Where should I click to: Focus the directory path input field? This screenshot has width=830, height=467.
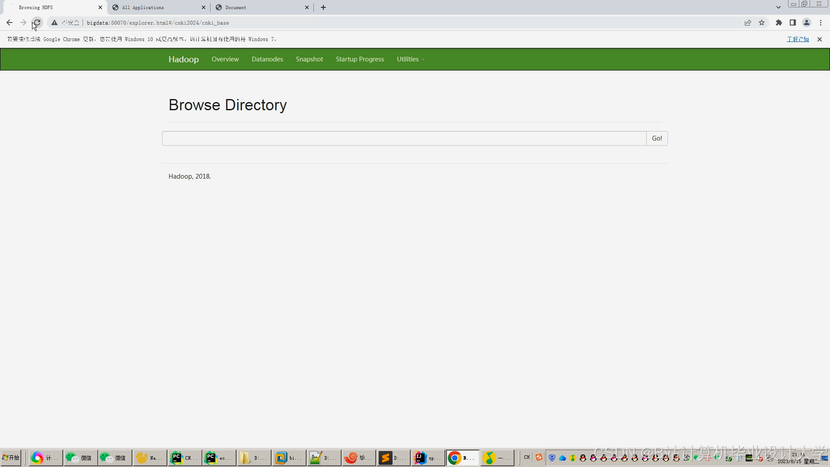(x=404, y=138)
